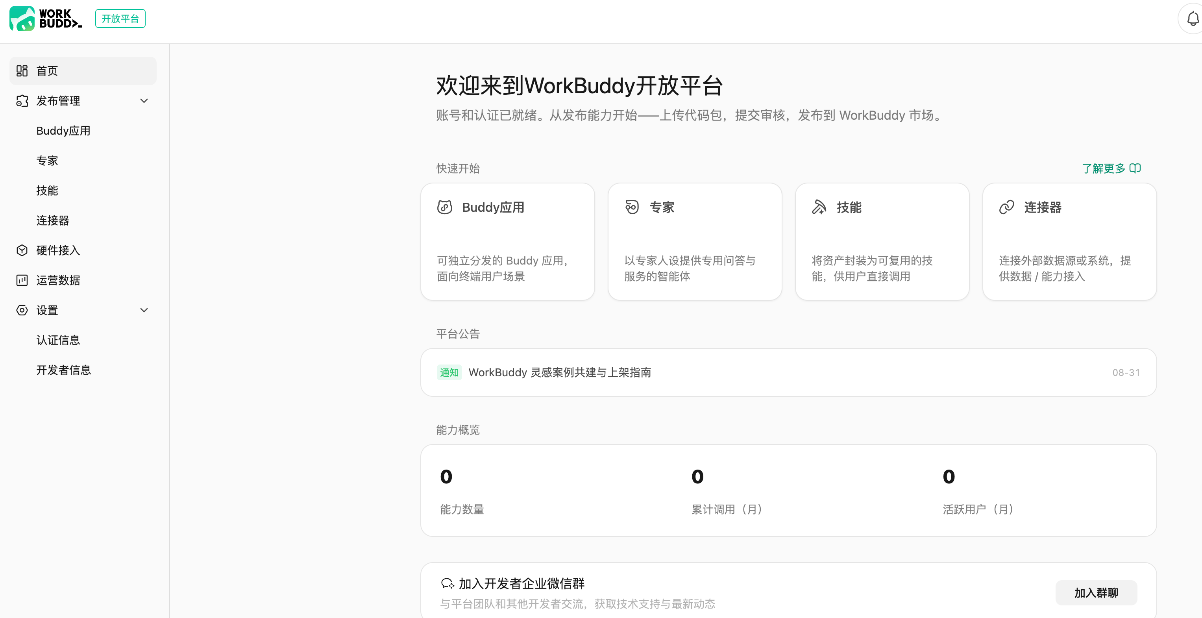The image size is (1202, 618).
Task: Select Buddy应用 in the sidebar
Action: click(x=63, y=131)
